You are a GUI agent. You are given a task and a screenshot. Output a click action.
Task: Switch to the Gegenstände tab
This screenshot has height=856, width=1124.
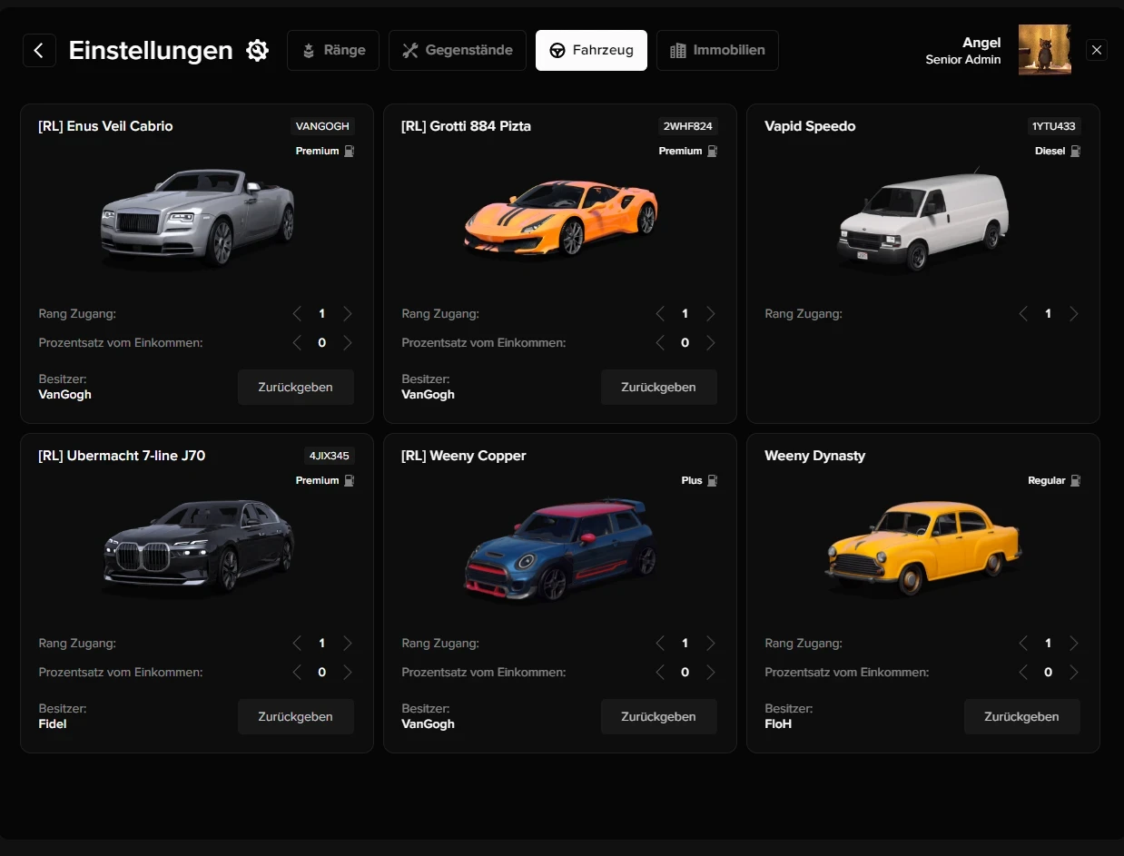coord(458,51)
